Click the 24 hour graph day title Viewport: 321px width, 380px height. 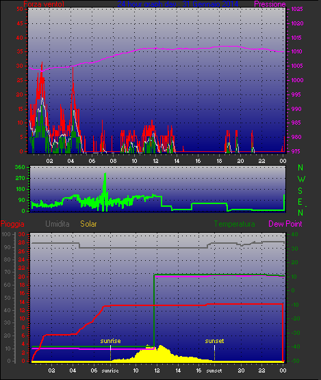click(178, 3)
